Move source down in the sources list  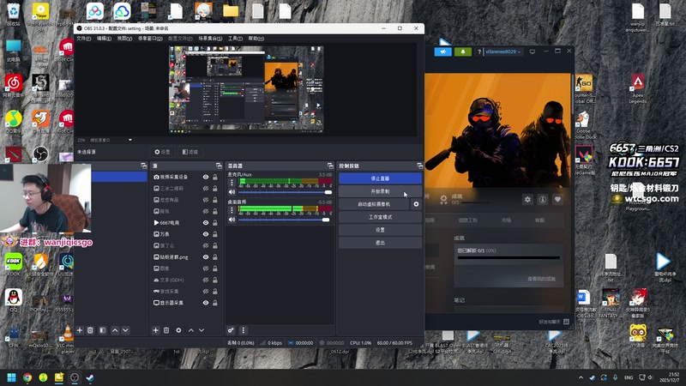click(202, 330)
